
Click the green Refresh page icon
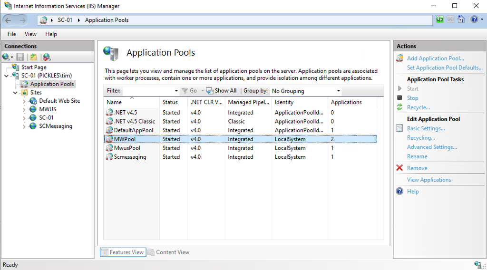click(x=439, y=19)
